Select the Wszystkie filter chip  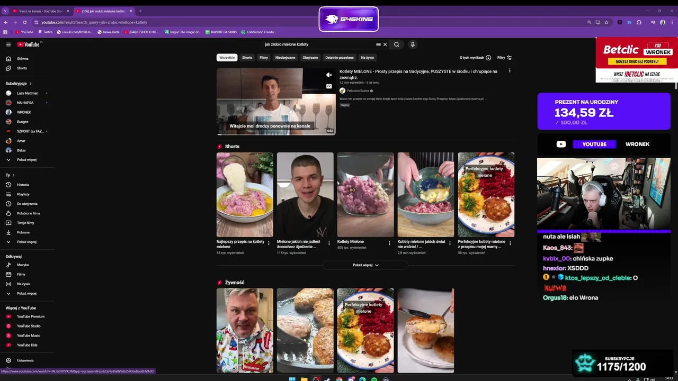point(227,58)
